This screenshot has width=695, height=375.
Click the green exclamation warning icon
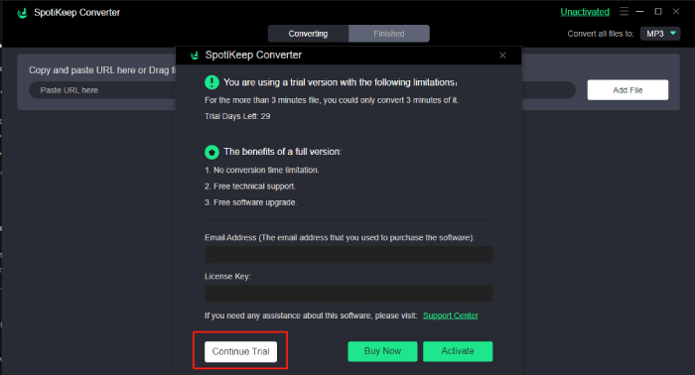[211, 82]
